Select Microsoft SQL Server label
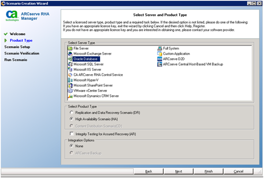Screen dimensions: 264x178 coord(89,64)
